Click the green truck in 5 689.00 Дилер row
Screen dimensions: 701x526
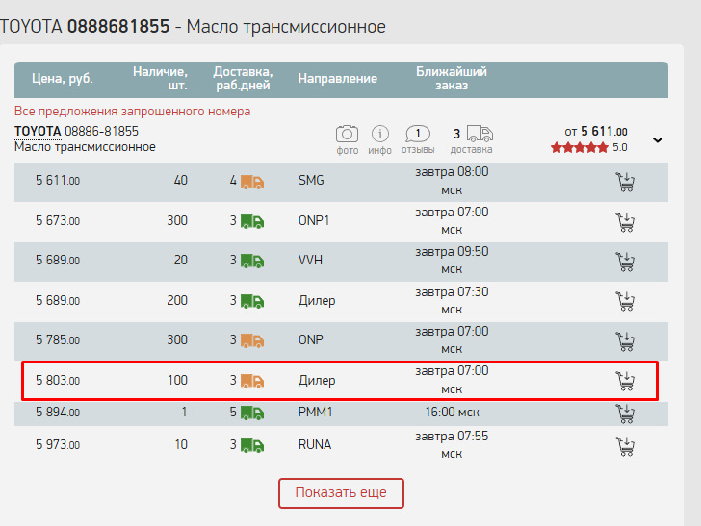[x=252, y=301]
